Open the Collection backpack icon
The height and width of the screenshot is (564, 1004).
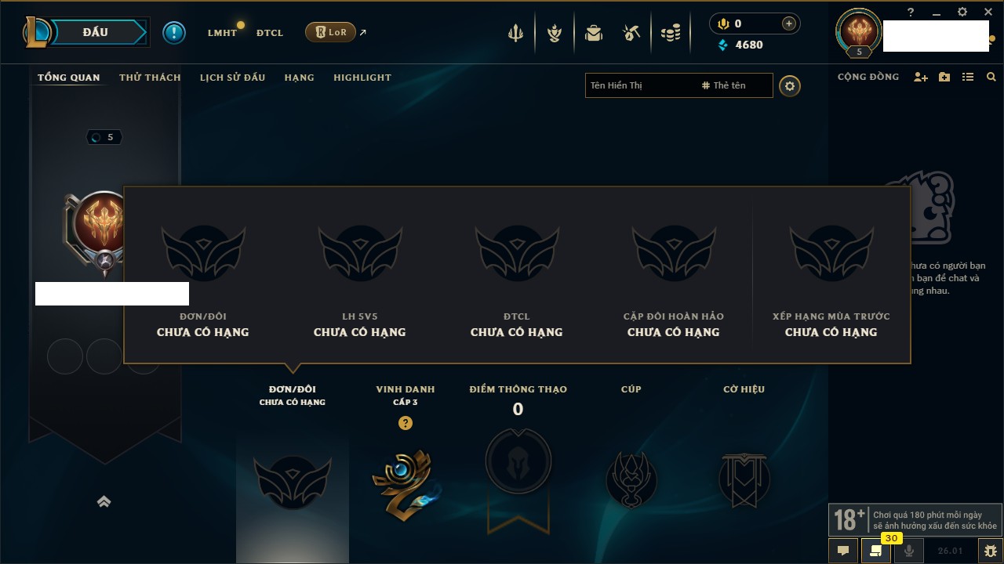(594, 33)
